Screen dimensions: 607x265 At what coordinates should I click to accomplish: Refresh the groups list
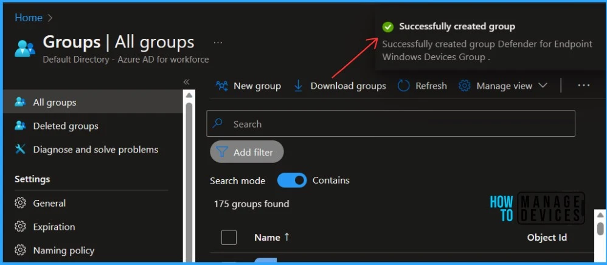[422, 86]
